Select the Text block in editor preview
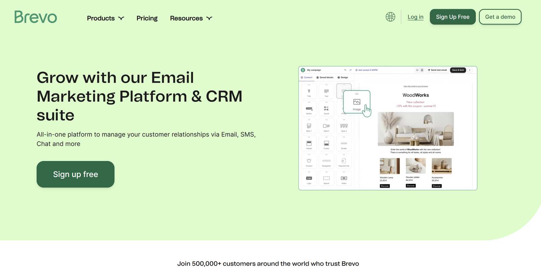The width and height of the screenshot is (541, 280). point(326,91)
